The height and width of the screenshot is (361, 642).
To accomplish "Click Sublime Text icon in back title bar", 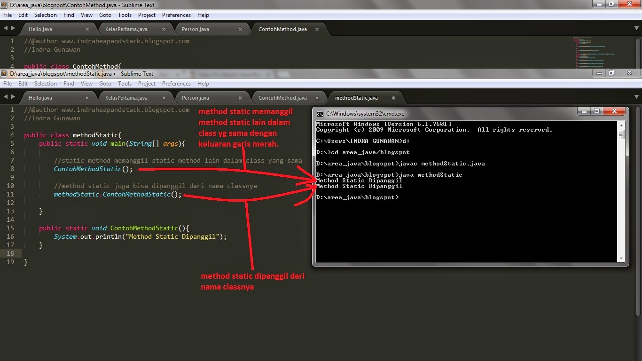I will coord(4,5).
